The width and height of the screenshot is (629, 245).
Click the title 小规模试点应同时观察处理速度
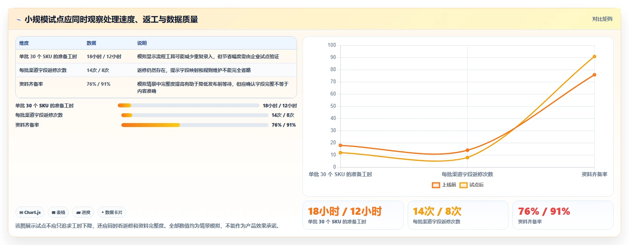tap(111, 20)
